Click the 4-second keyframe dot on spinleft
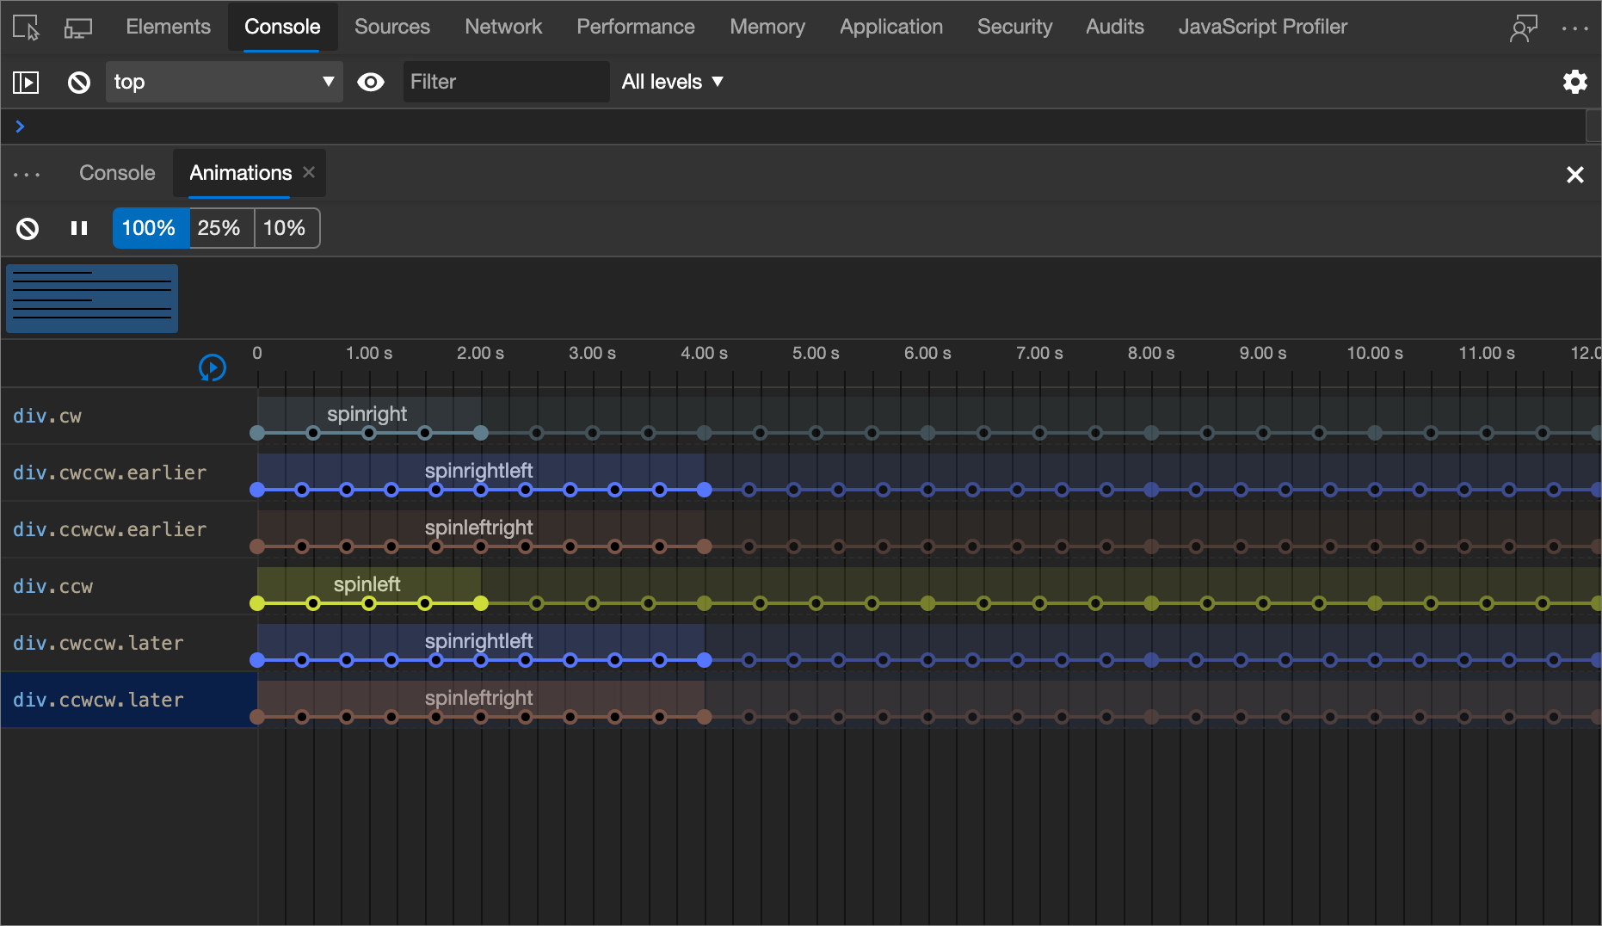 click(x=704, y=603)
